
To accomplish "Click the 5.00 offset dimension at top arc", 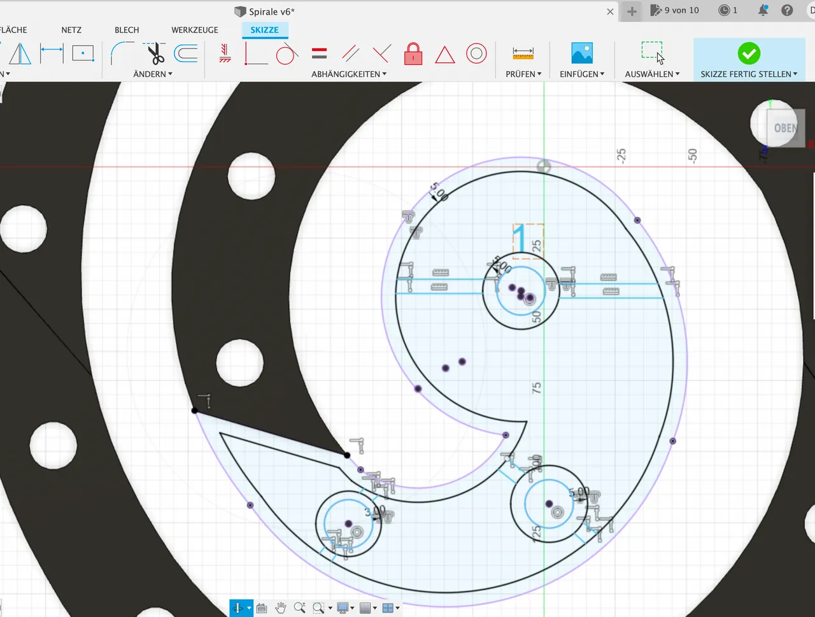I will 439,192.
